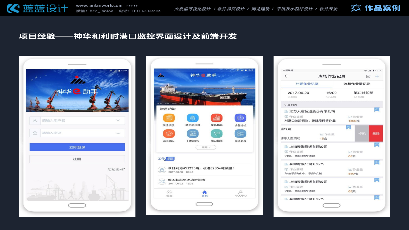Click 软件界面设计 in header menu

coord(231,9)
